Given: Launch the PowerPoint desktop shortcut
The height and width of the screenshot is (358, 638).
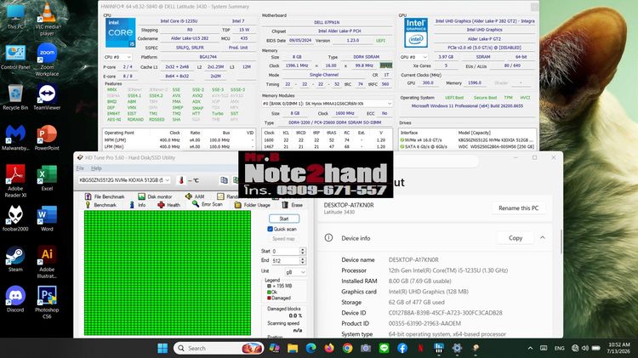Looking at the screenshot, I should tap(47, 138).
